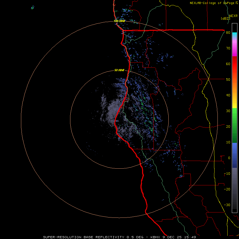The image size is (239, 239).
Task: Click the -10 value on the dBZ scale
Action: click(227, 174)
